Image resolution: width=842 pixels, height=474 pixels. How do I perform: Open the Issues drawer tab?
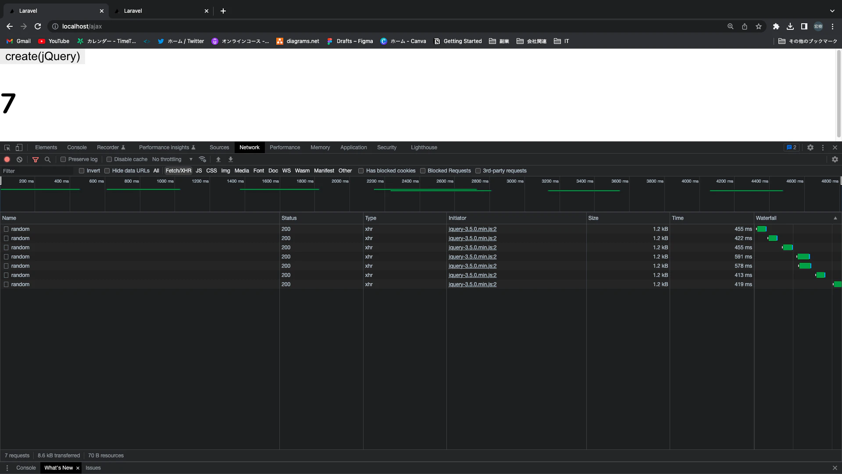[x=93, y=468]
